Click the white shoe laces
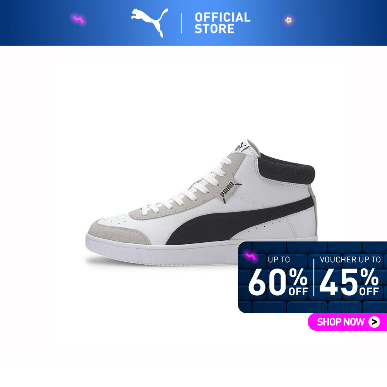The image size is (387, 387). coord(188,188)
